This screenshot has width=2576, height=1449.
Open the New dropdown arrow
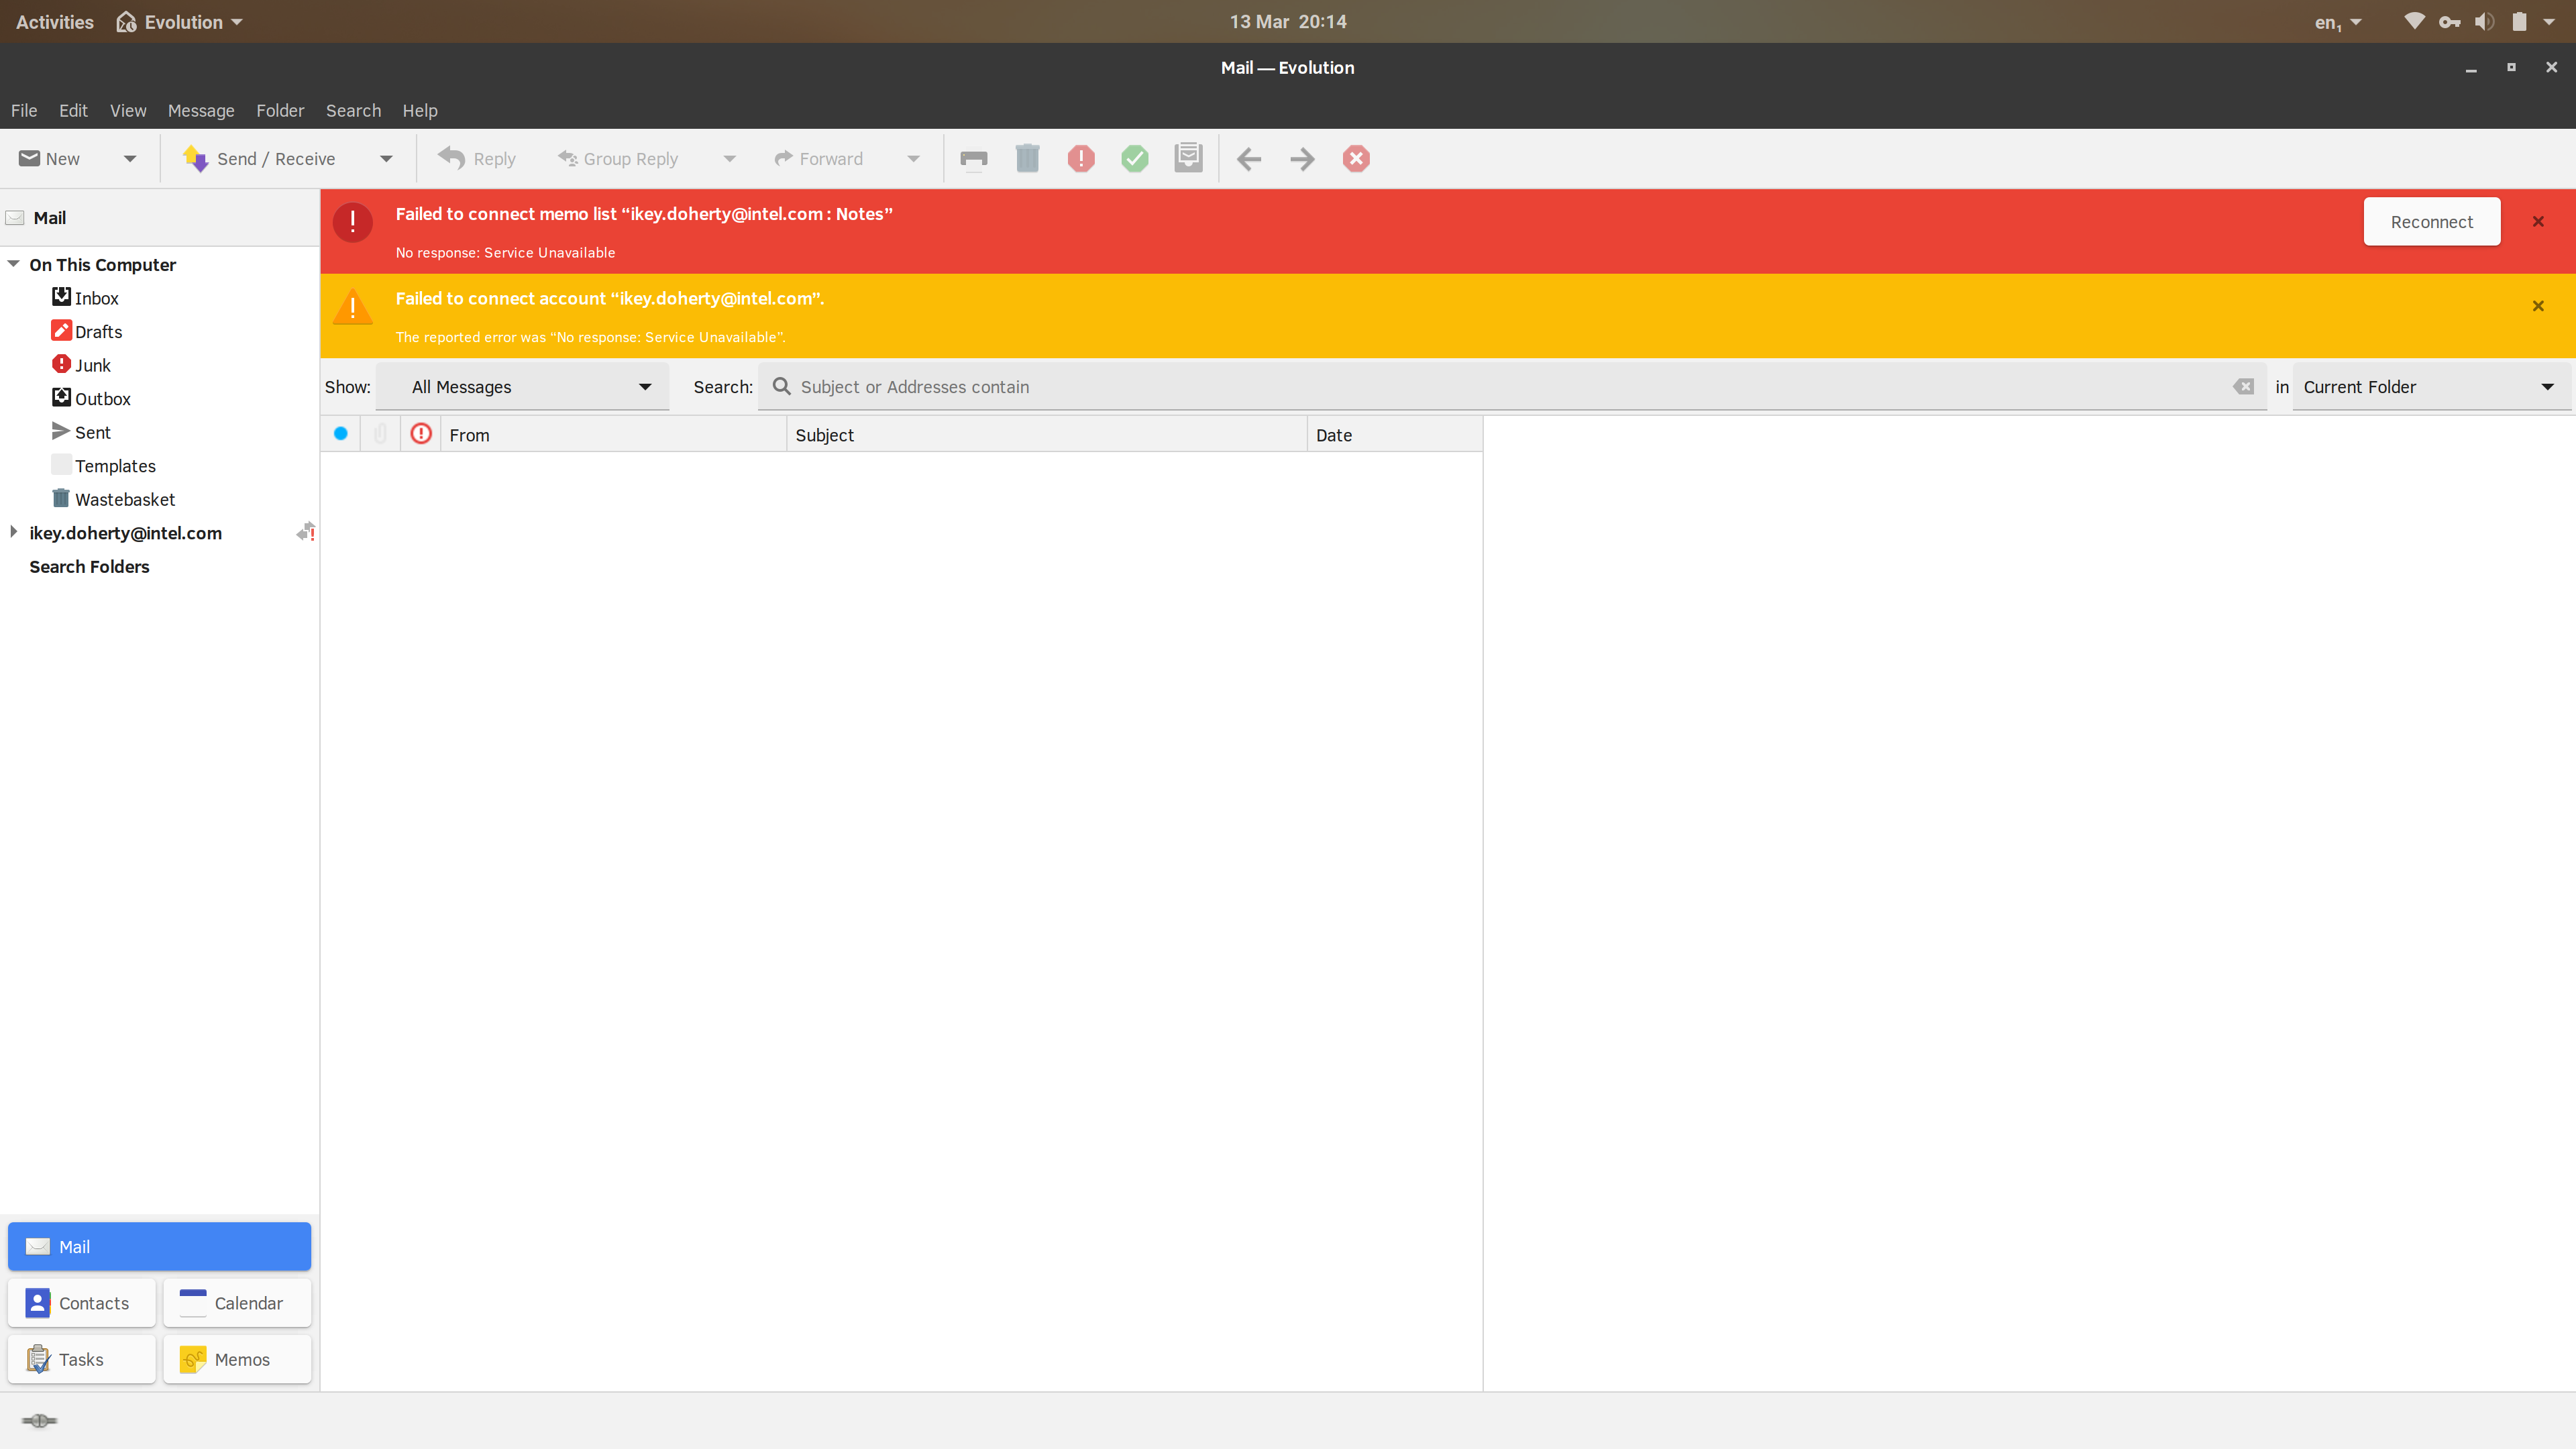[130, 159]
